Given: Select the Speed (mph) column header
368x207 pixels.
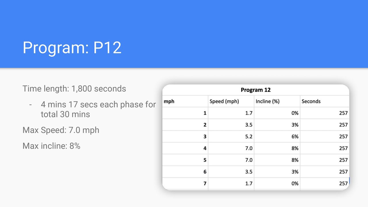Looking at the screenshot, I should click(231, 101).
